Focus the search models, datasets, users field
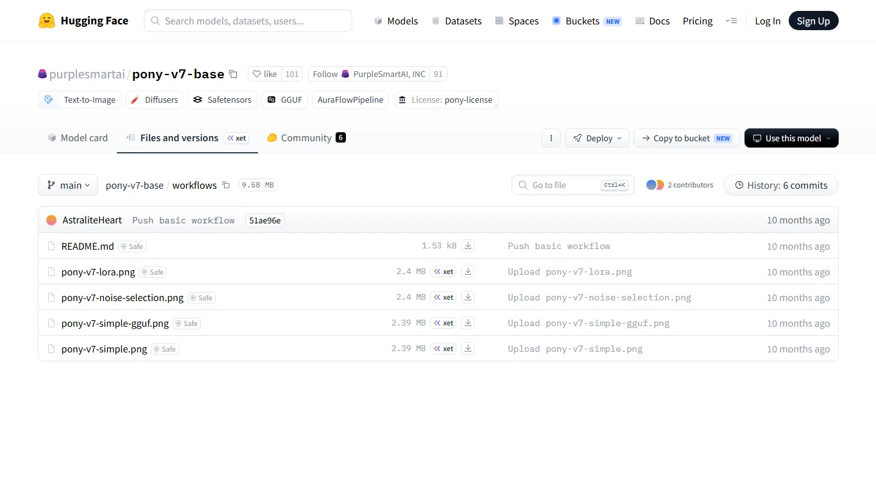Viewport: 876px width, 493px height. (x=248, y=21)
